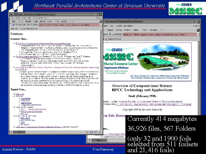Open the Designing and Building Parallel Programs link
The width and height of the screenshot is (206, 154).
(x=57, y=67)
